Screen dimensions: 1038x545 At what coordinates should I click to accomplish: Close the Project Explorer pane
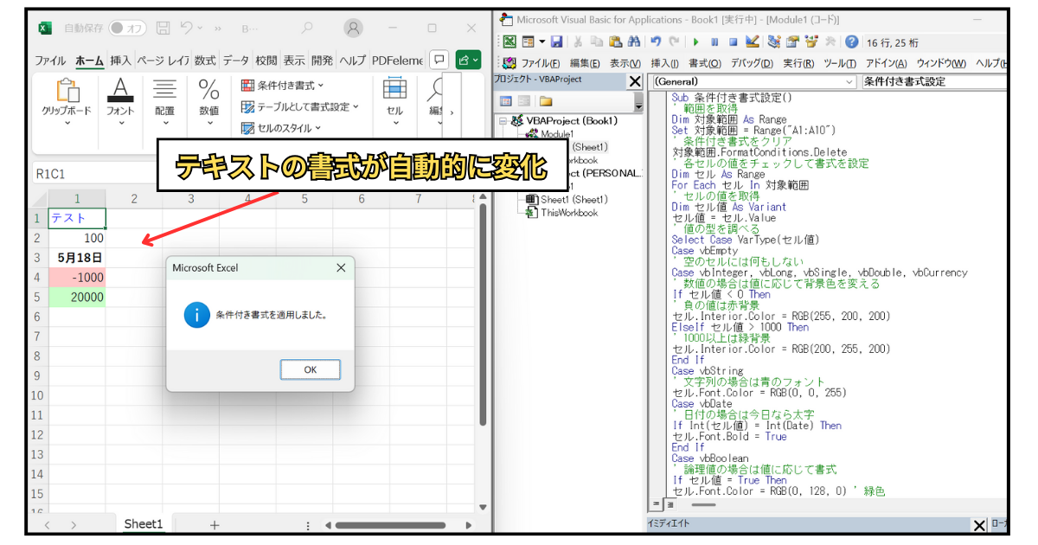pyautogui.click(x=635, y=81)
